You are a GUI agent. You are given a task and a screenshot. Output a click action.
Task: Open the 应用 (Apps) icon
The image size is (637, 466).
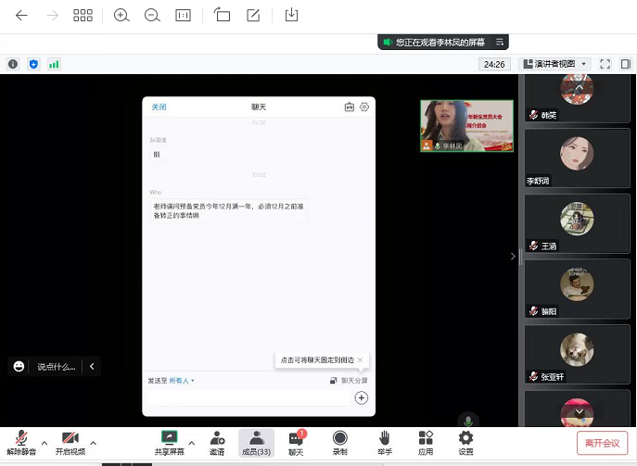426,442
